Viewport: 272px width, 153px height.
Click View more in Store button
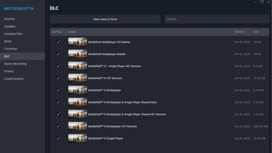click(x=105, y=19)
